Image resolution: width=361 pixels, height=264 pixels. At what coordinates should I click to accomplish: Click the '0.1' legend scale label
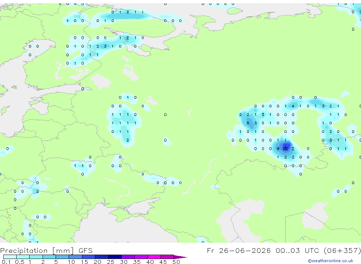tap(6, 262)
